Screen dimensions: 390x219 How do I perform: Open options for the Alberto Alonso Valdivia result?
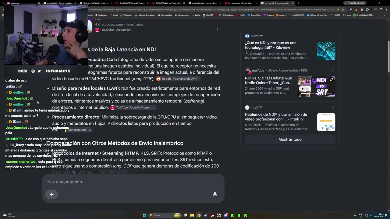tap(333, 71)
